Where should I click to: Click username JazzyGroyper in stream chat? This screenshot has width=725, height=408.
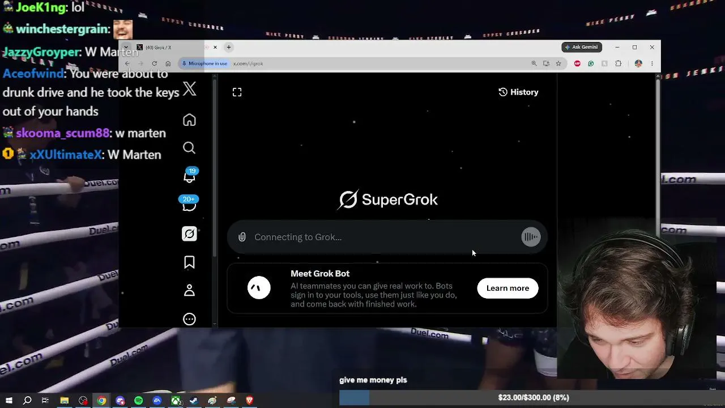tap(41, 52)
